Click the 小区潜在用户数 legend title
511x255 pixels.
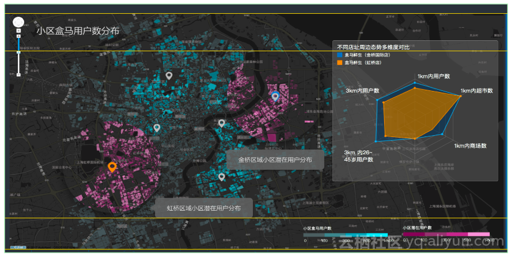[x=417, y=227]
